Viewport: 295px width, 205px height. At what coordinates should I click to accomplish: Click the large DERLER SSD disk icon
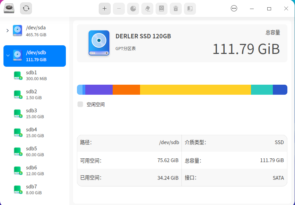(x=99, y=43)
